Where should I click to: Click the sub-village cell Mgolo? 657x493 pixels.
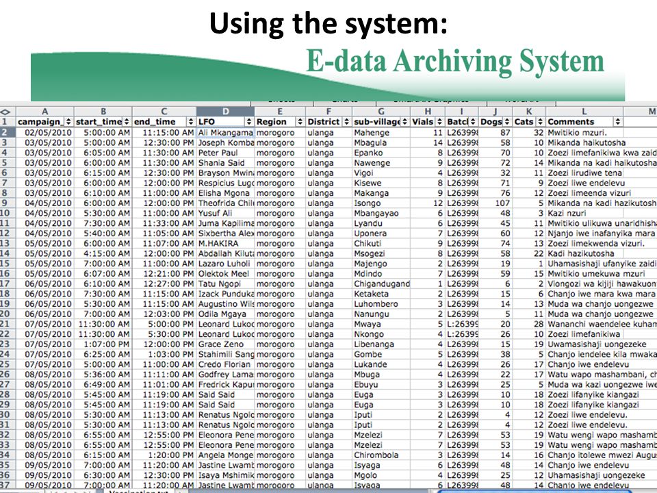[381, 475]
